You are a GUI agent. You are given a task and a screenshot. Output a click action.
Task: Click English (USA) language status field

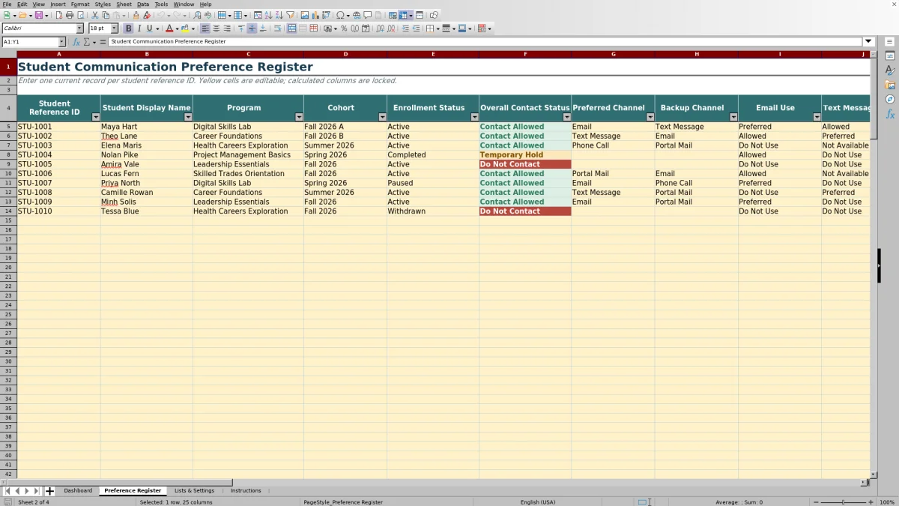[538, 502]
